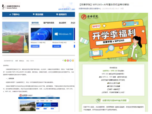Viewport: 152px width, 114px height.
Task: Open the 使用技巧 navigation item
Action: coord(61,14)
